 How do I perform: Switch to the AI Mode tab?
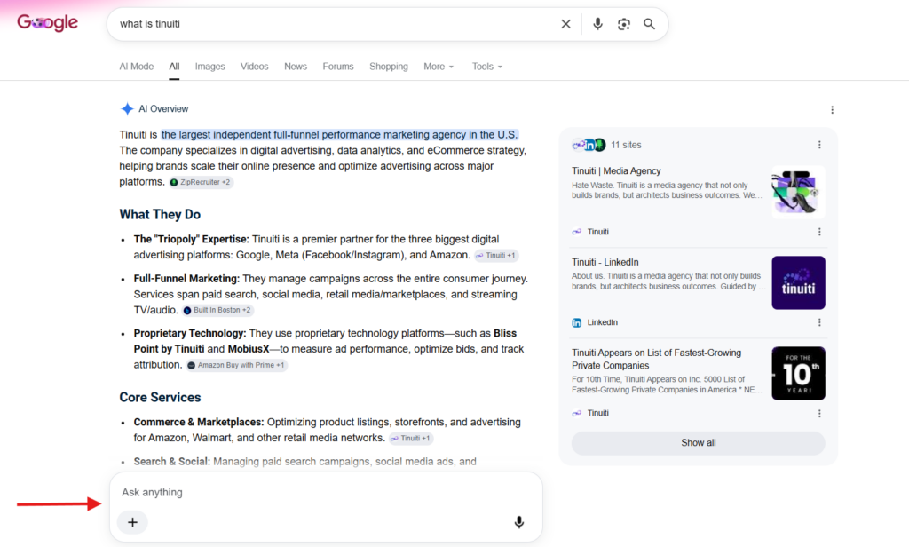click(x=136, y=67)
